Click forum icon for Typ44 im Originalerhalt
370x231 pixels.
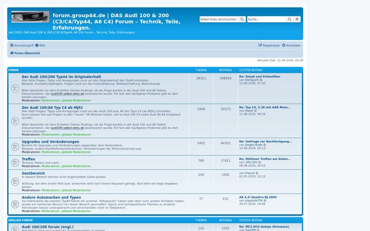tap(15, 89)
